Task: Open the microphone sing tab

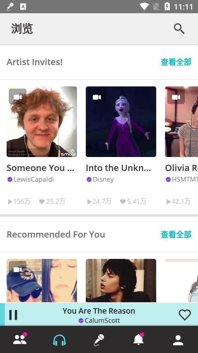Action: point(99,340)
